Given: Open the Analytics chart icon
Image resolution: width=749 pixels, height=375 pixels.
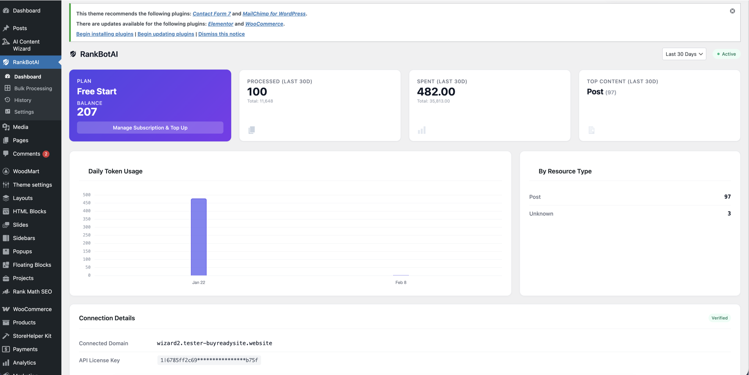Looking at the screenshot, I should pyautogui.click(x=6, y=362).
